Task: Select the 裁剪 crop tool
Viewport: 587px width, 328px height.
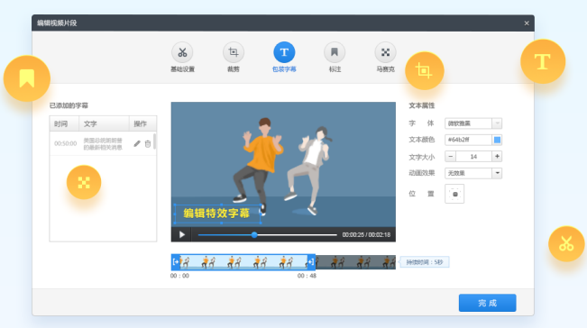Action: (x=234, y=52)
